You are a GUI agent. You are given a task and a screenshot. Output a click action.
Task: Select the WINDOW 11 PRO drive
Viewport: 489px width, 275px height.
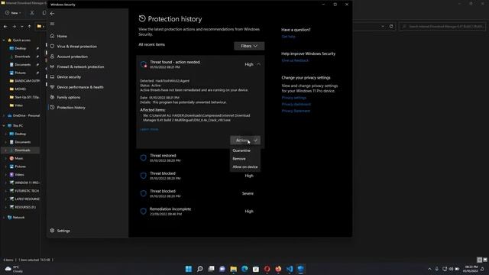pyautogui.click(x=24, y=183)
